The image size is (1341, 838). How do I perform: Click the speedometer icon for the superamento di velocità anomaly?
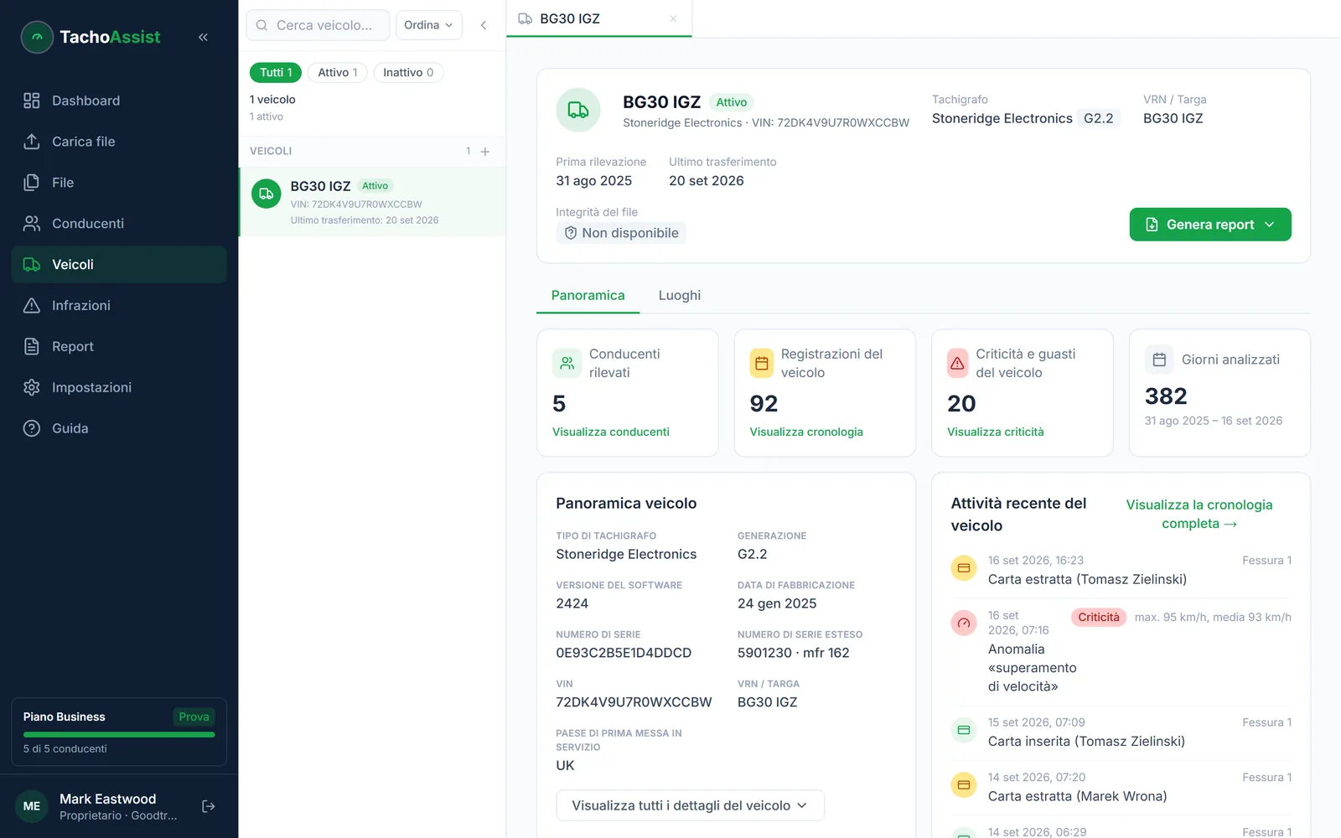click(x=964, y=623)
